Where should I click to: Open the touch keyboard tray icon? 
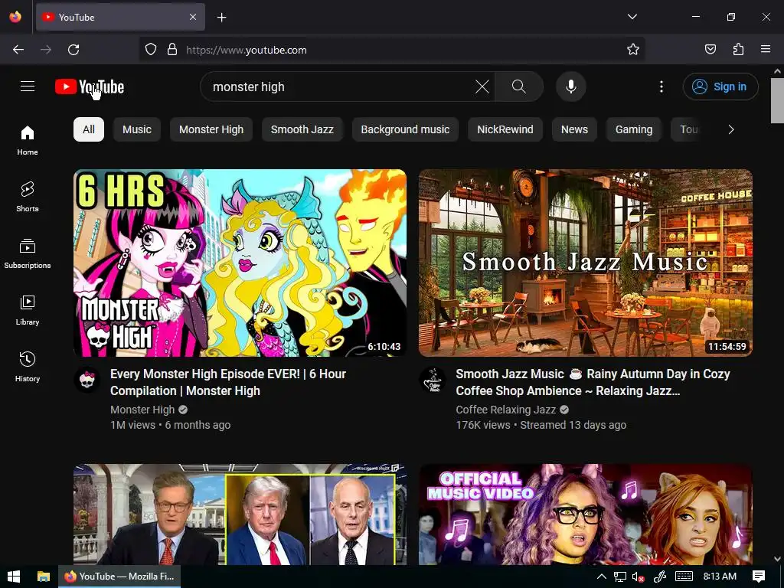[x=684, y=577]
